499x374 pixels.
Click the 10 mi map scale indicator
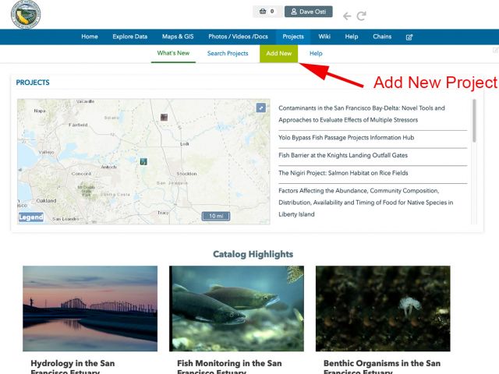(x=216, y=216)
